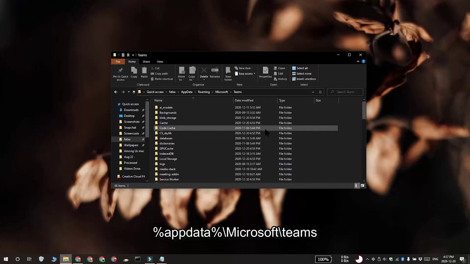Click Select none
470x264 pixels.
pos(301,74)
